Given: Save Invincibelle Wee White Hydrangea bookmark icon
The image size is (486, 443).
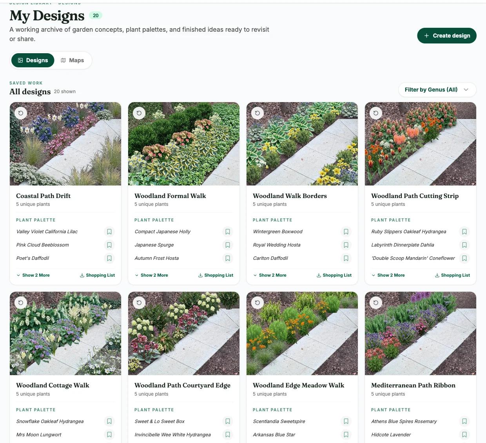Looking at the screenshot, I should 228,435.
